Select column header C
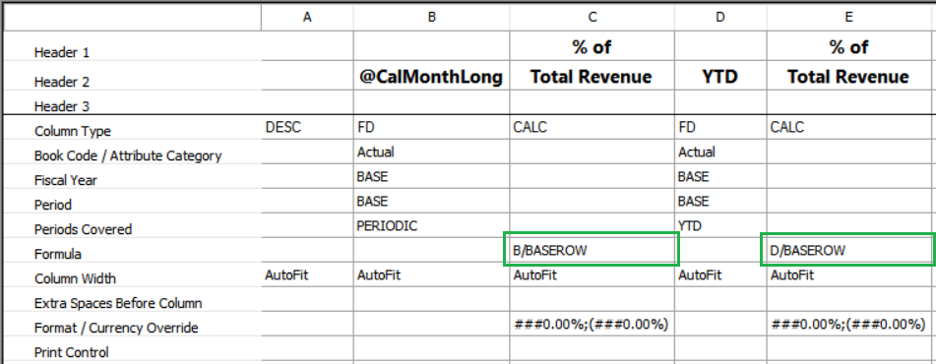 pyautogui.click(x=593, y=18)
